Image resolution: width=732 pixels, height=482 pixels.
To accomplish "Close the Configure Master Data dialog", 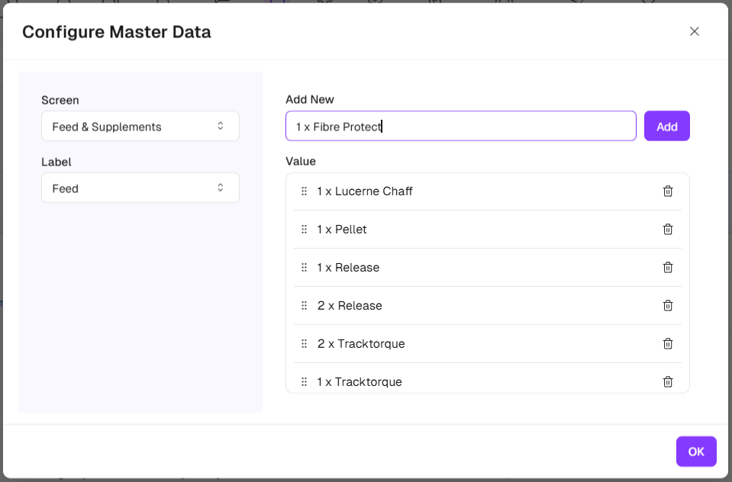I will coord(694,31).
